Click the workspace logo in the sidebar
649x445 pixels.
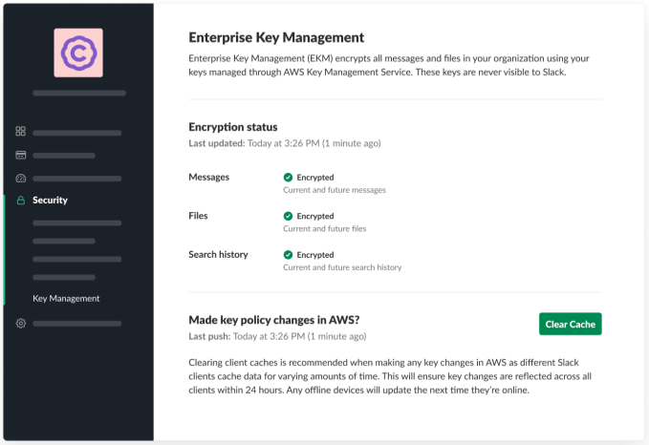(x=78, y=53)
